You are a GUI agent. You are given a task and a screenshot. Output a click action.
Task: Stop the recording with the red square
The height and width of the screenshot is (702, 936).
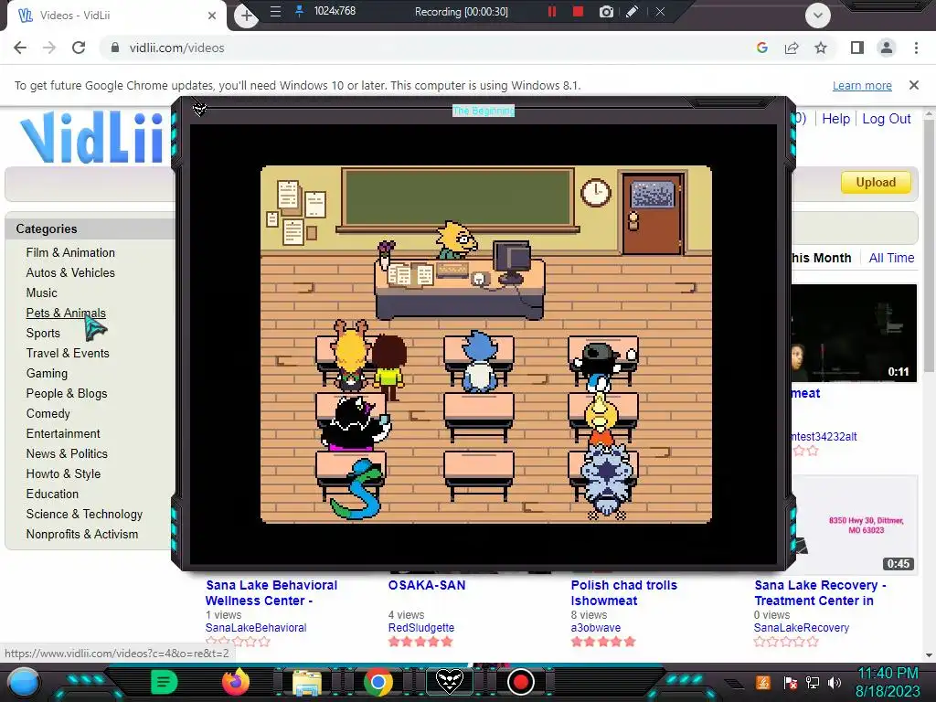(578, 11)
